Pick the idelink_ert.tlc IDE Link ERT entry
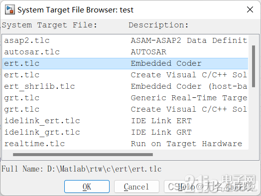This screenshot has width=261, height=196. point(126,121)
